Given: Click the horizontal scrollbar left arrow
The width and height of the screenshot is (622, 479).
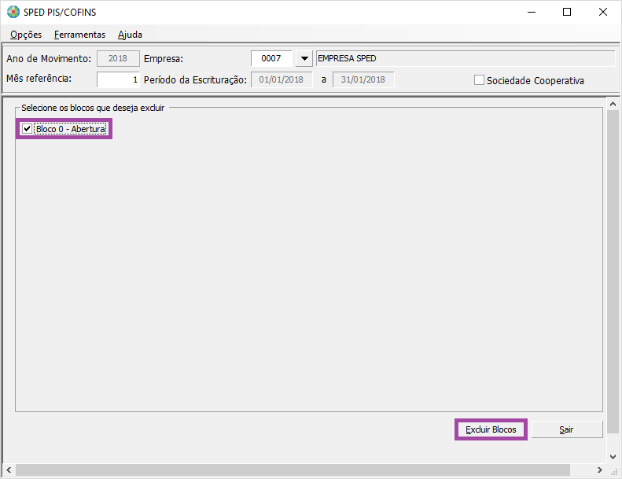Looking at the screenshot, I should (x=9, y=470).
